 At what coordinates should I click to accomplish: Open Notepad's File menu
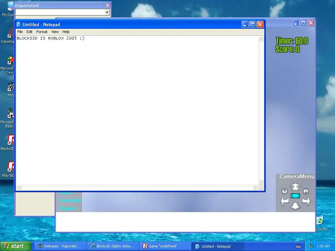[20, 32]
